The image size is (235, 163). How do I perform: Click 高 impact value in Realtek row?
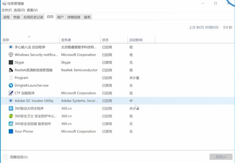point(131,70)
